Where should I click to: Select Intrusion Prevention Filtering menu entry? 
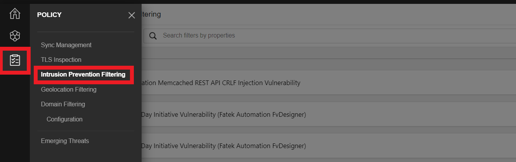pyautogui.click(x=83, y=74)
